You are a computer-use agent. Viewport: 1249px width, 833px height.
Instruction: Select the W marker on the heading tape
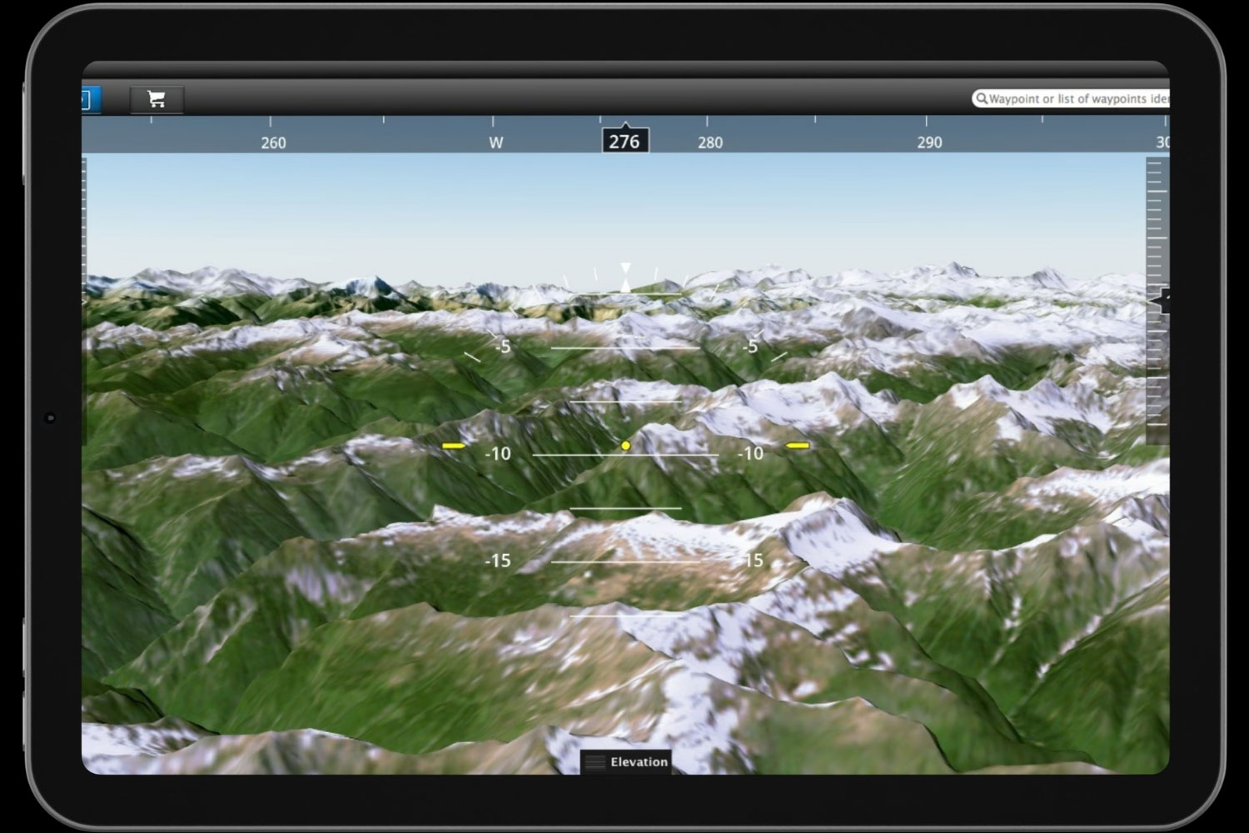(495, 142)
